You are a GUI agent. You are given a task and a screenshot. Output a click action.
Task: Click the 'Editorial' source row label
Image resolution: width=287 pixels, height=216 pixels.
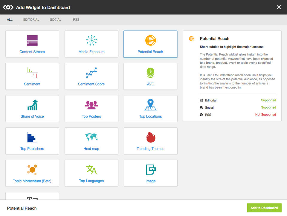(211, 101)
